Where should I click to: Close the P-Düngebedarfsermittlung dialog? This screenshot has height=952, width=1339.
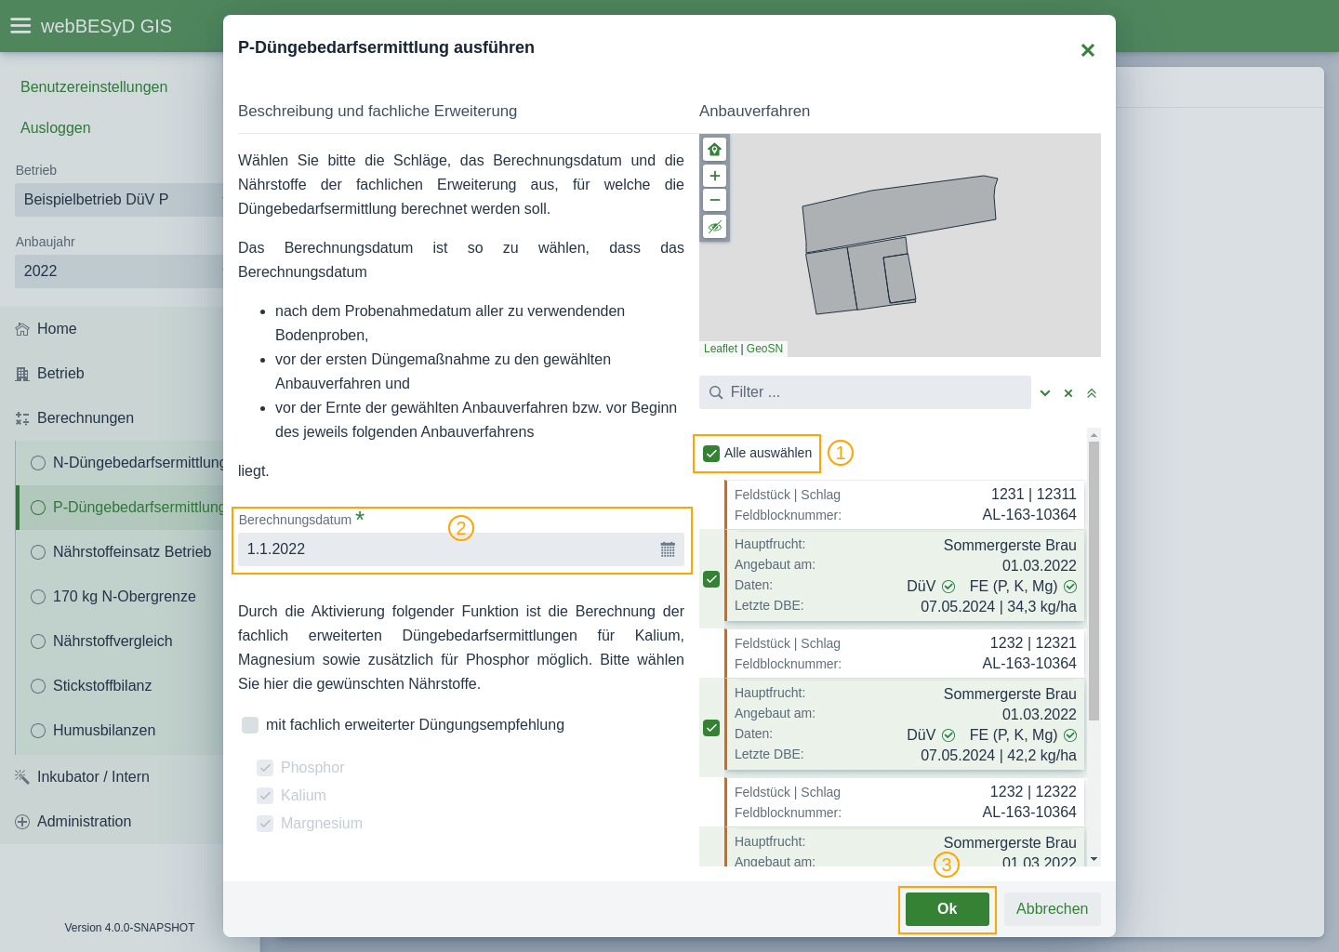[1087, 50]
